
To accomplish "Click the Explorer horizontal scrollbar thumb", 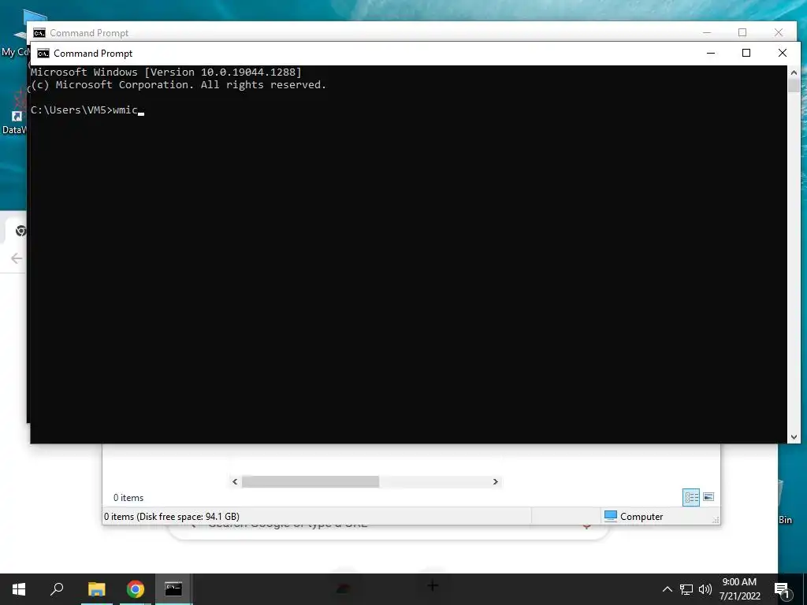I will [x=311, y=481].
